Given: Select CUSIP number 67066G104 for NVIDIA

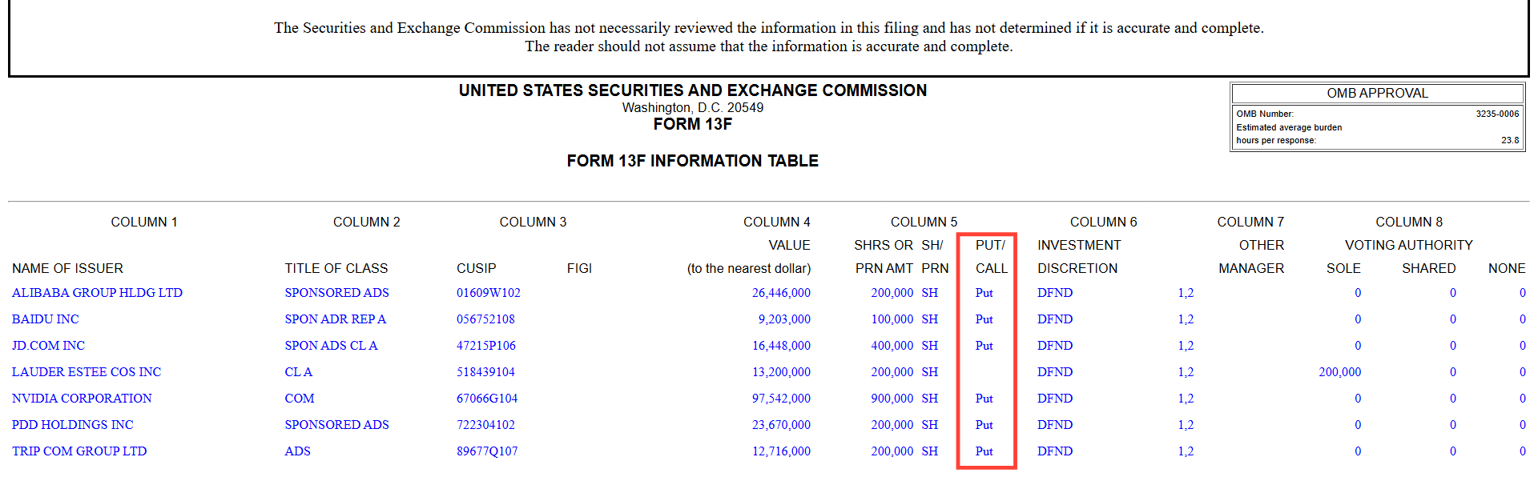Looking at the screenshot, I should pos(487,399).
